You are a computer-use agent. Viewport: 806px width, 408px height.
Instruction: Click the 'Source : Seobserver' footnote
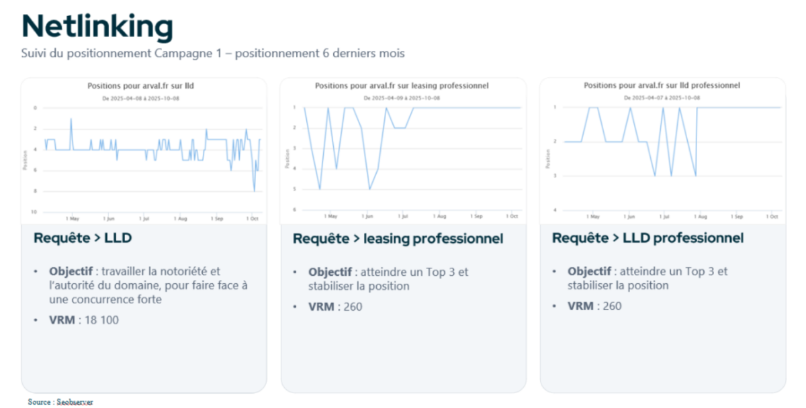pyautogui.click(x=60, y=401)
